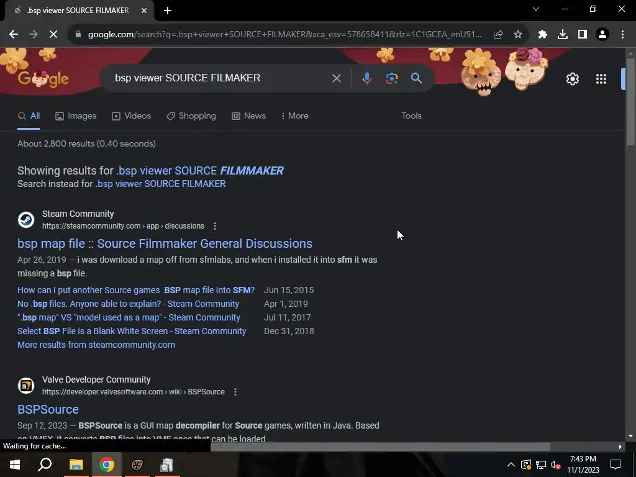The height and width of the screenshot is (477, 636).
Task: Click the Google doodle logo
Action: pos(43,79)
